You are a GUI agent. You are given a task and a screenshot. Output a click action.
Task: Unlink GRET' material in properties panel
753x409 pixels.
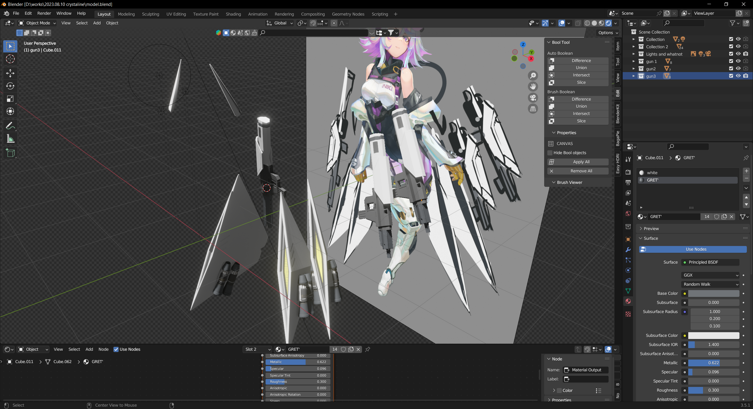(732, 217)
